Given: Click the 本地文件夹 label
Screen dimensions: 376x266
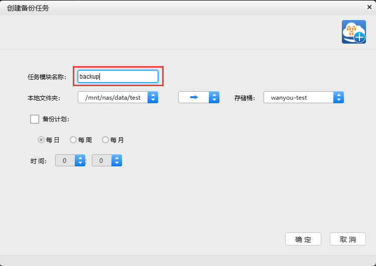Looking at the screenshot, I should [44, 98].
